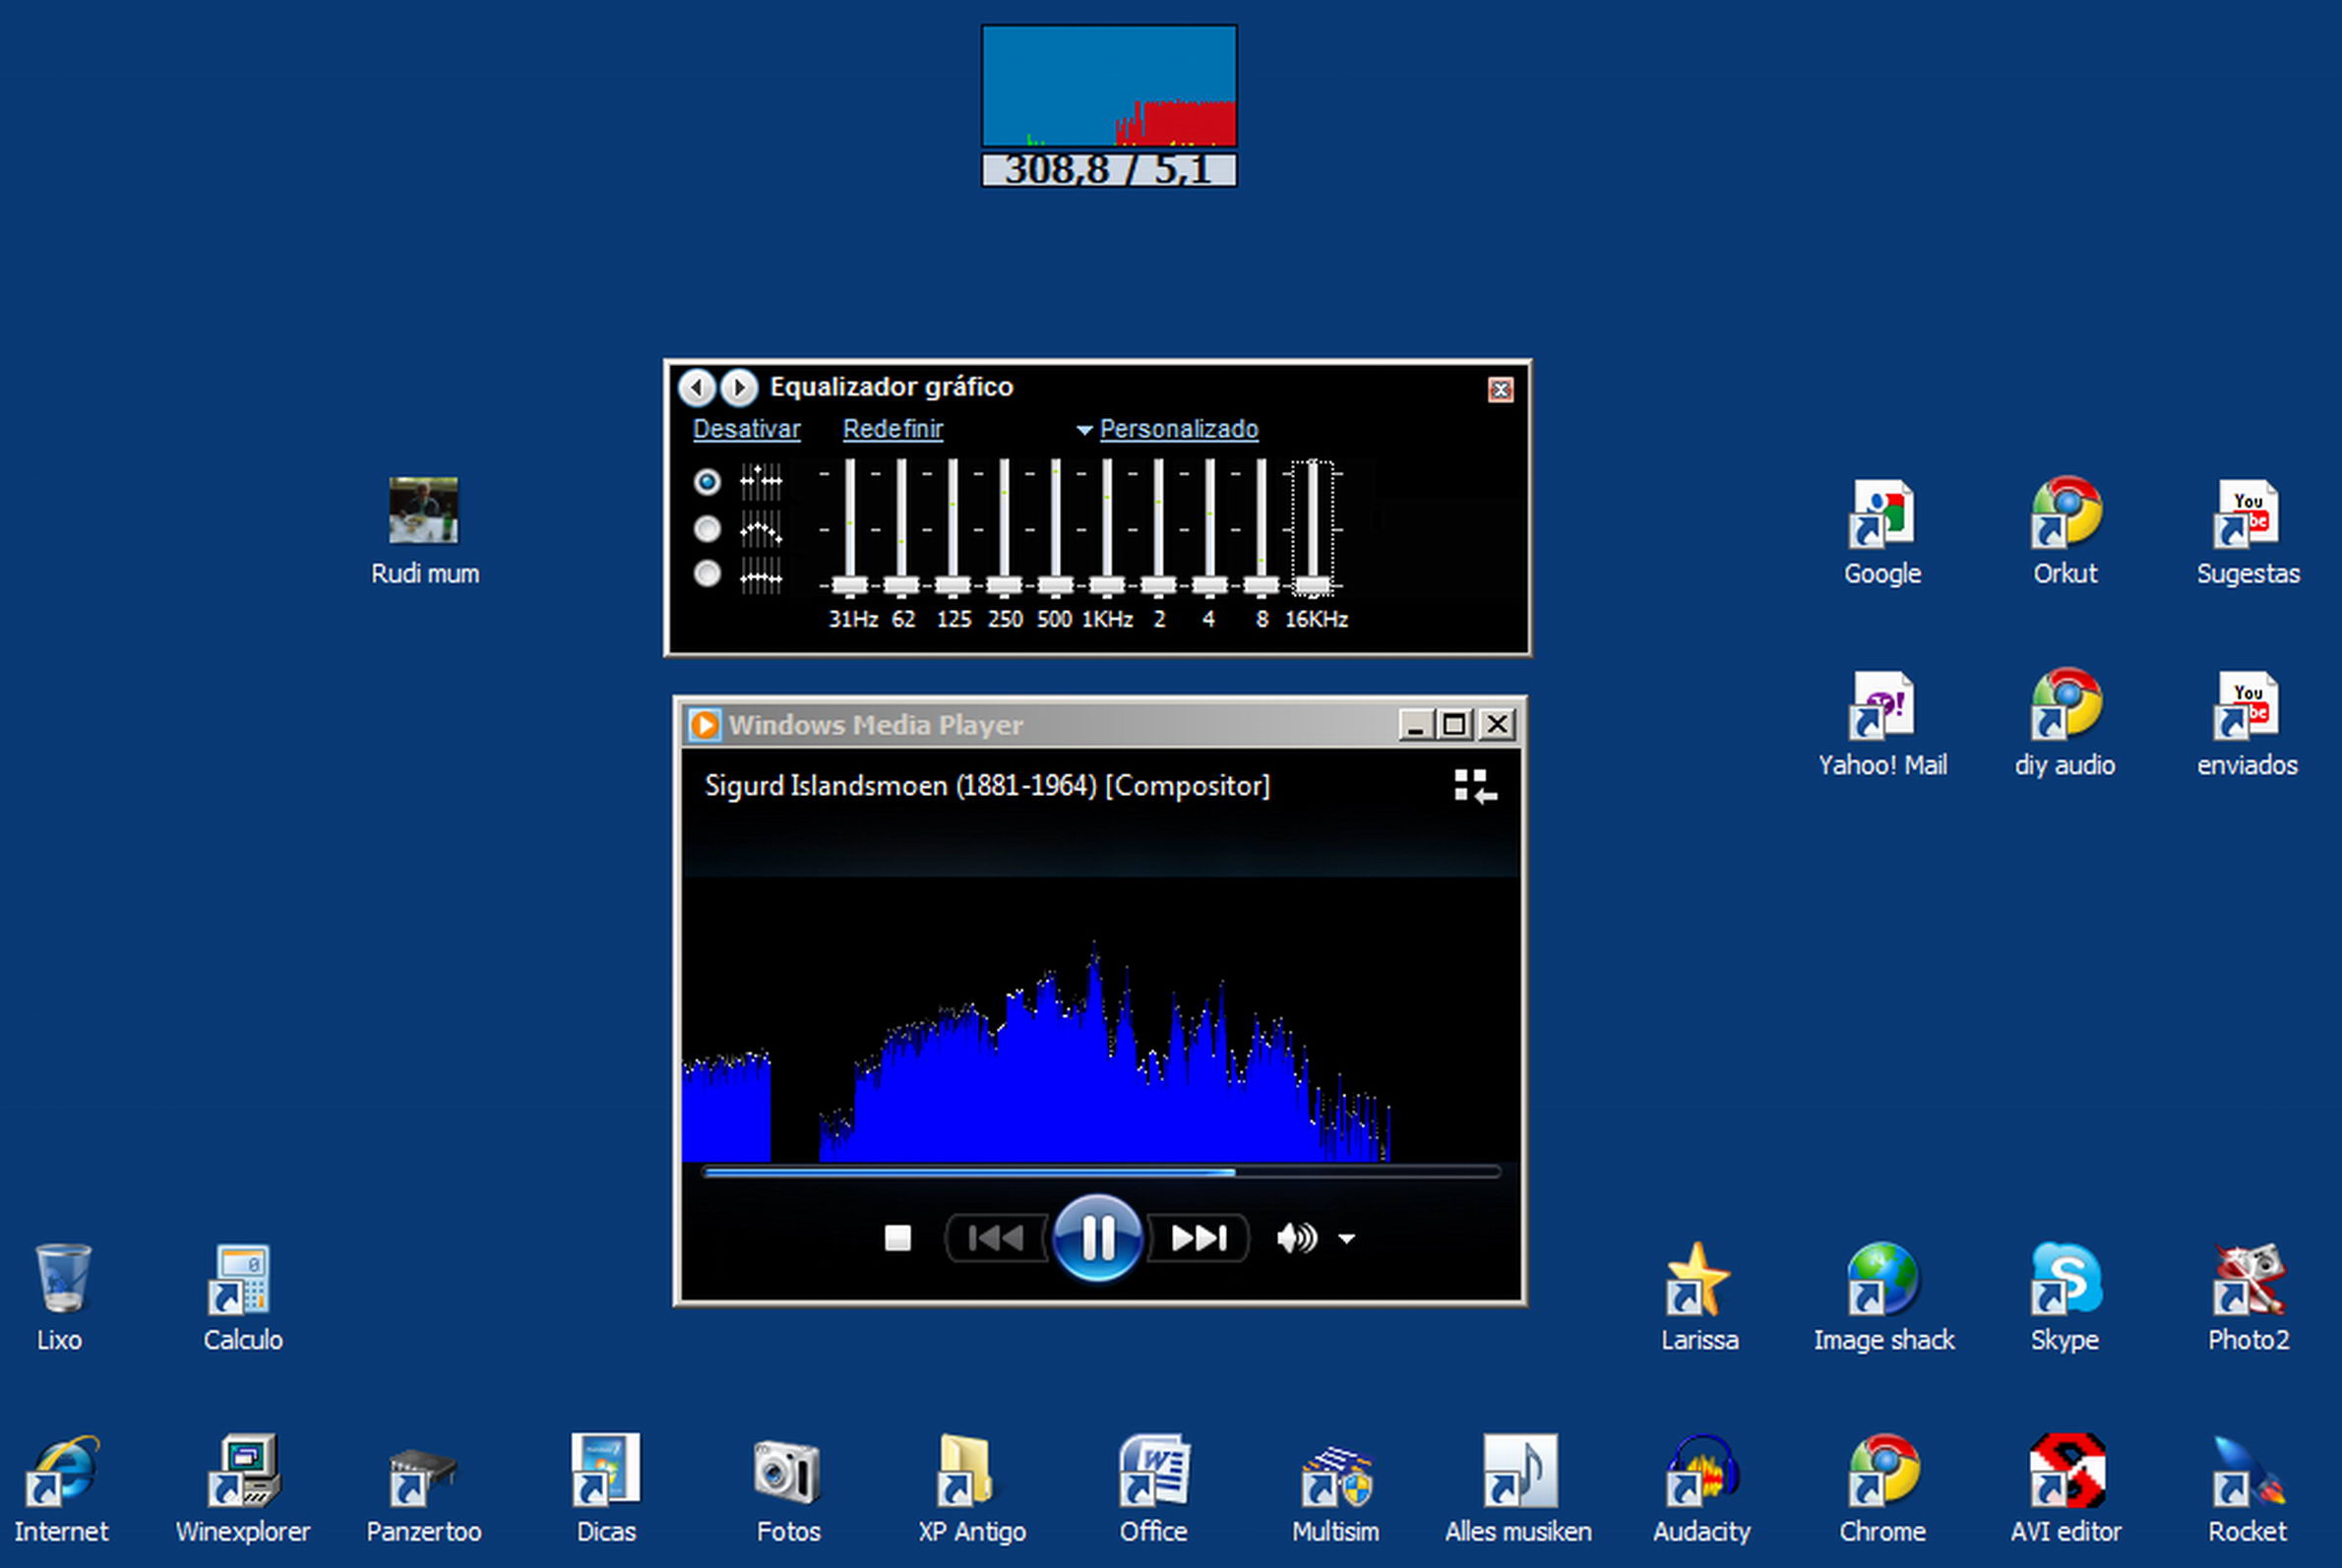The height and width of the screenshot is (1568, 2342).
Task: Stop playback in Windows Media Player
Action: pos(897,1239)
